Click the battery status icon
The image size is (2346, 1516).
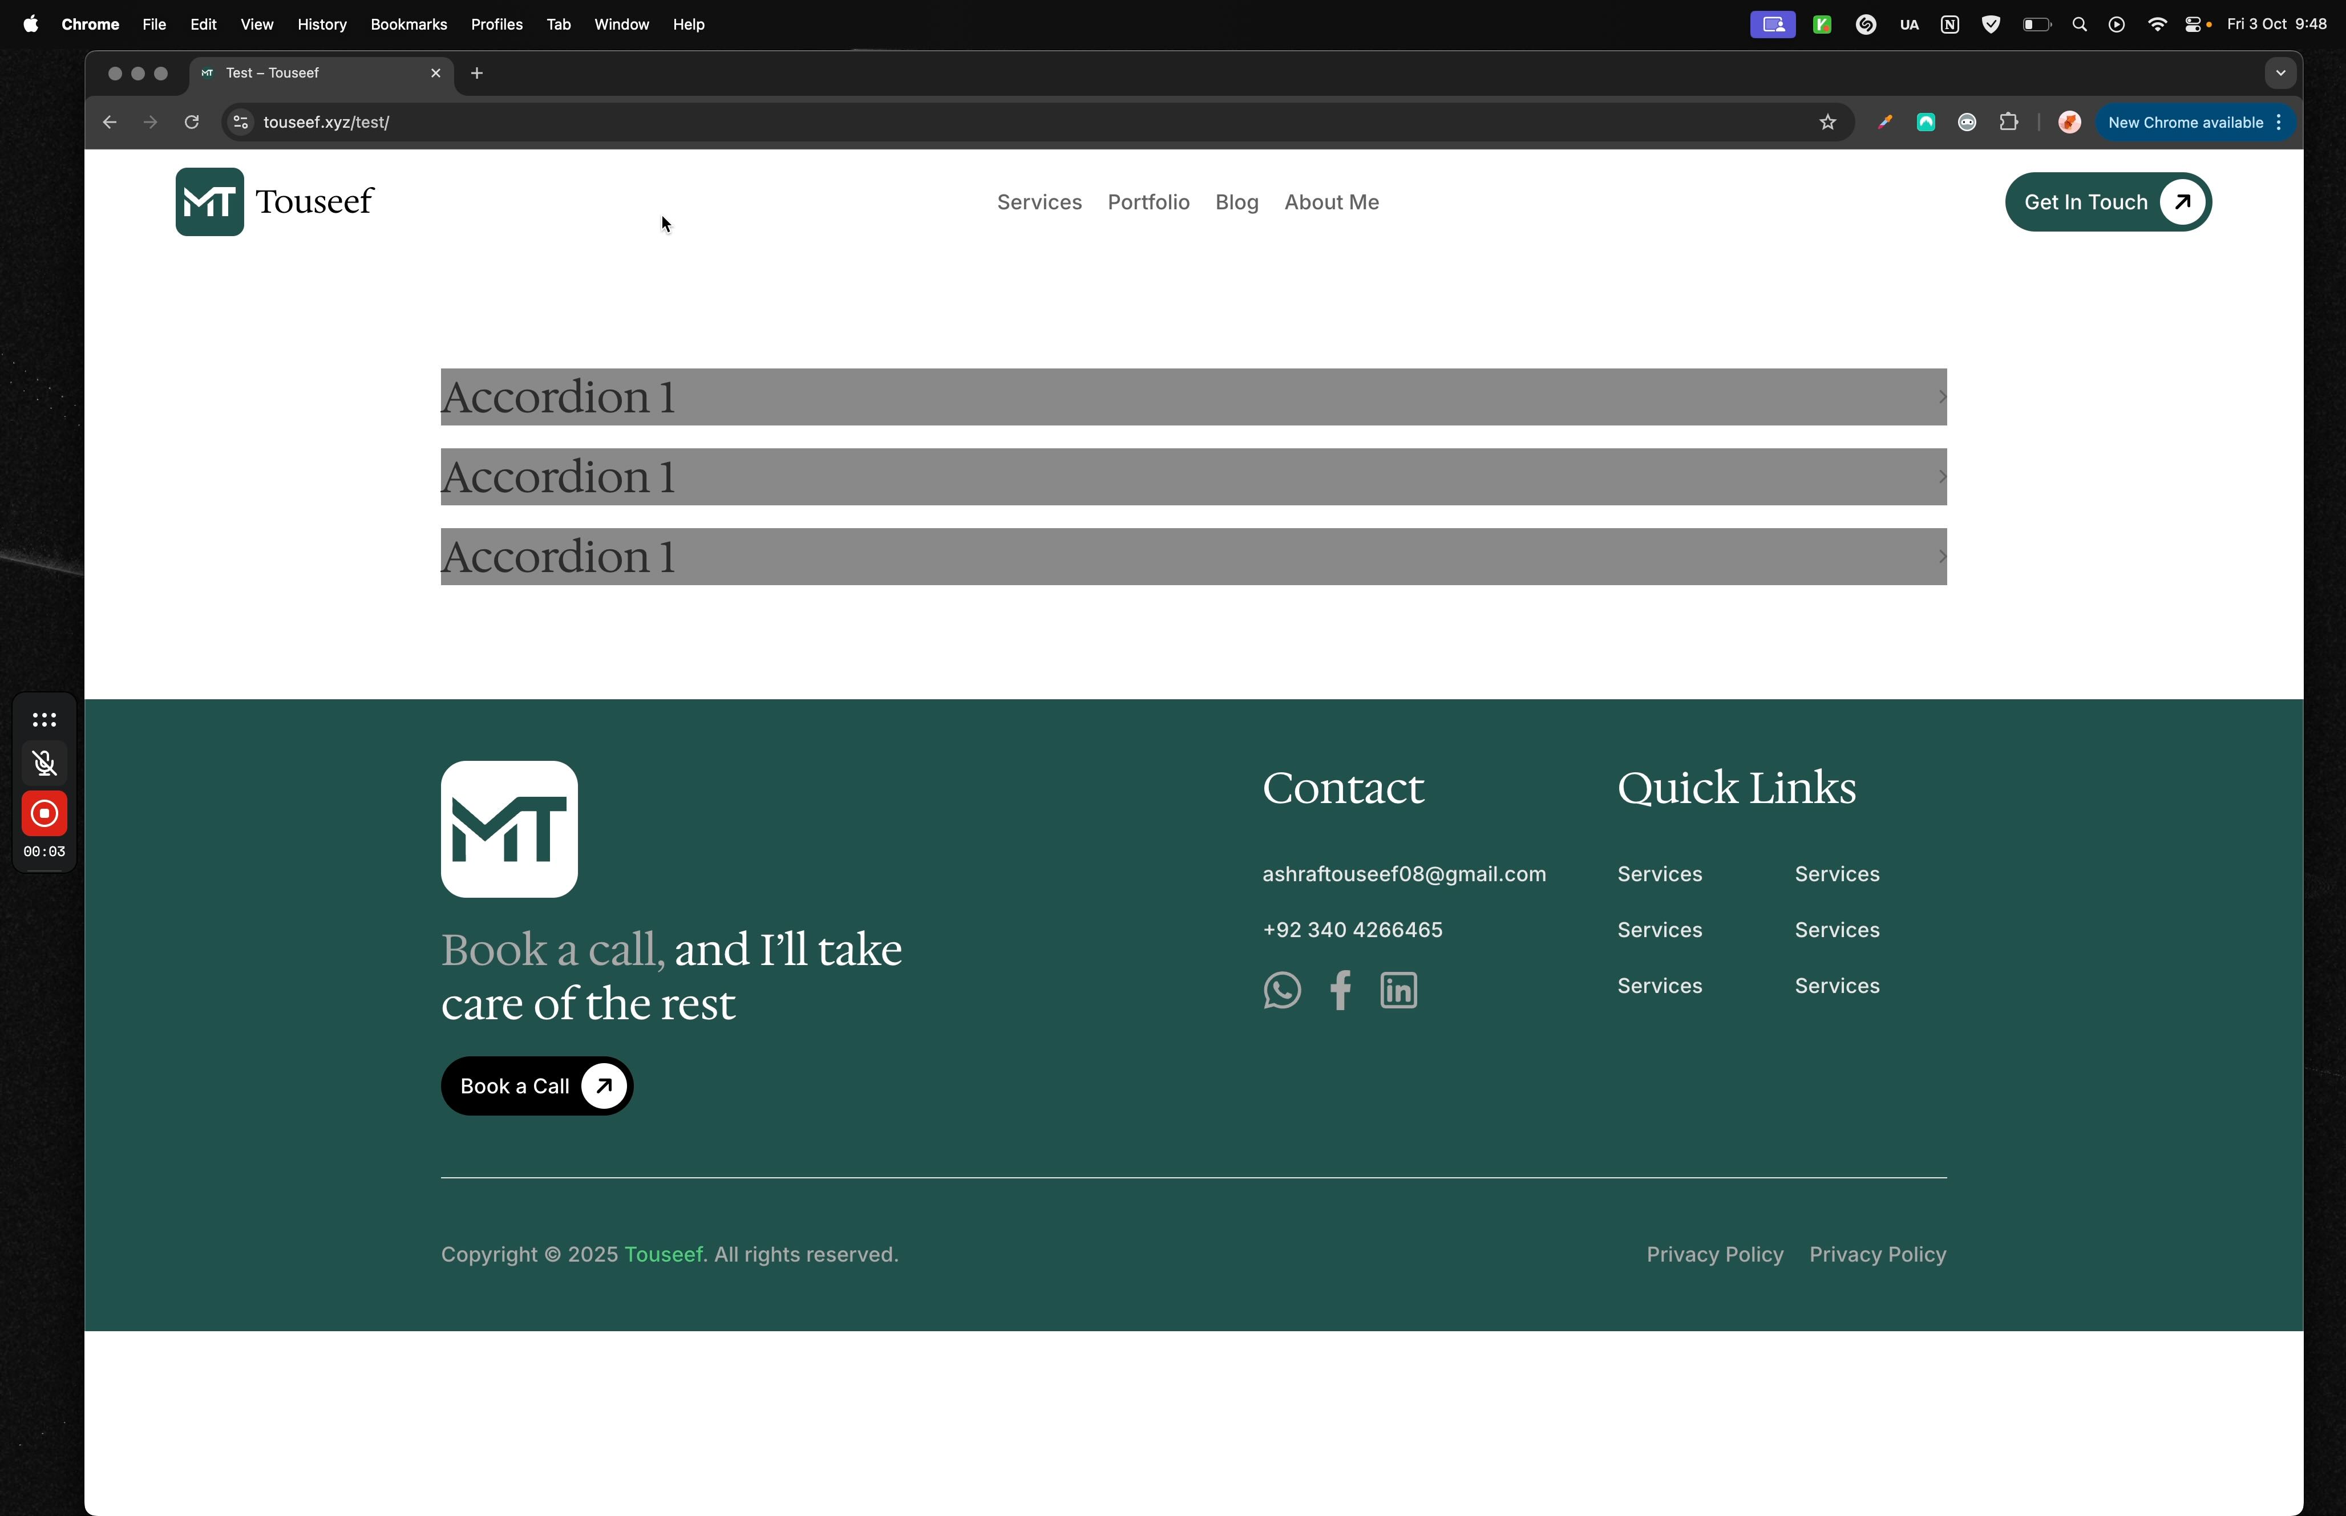tap(2036, 23)
